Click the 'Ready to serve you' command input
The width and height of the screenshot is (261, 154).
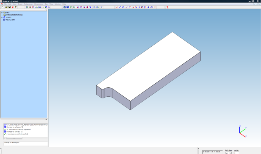(26, 143)
